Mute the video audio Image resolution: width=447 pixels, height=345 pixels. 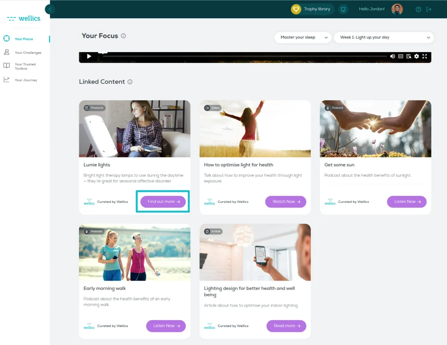(392, 56)
